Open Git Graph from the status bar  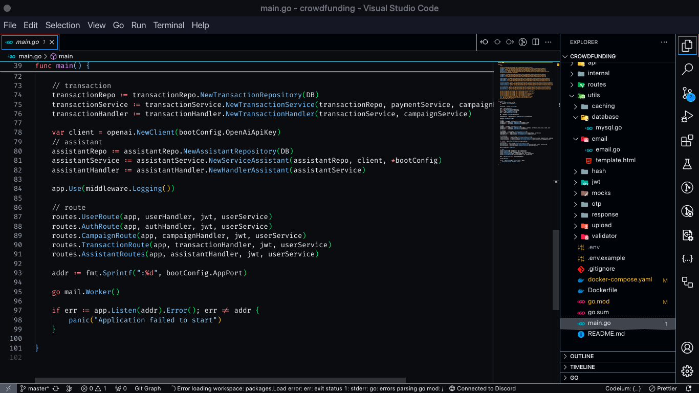147,388
